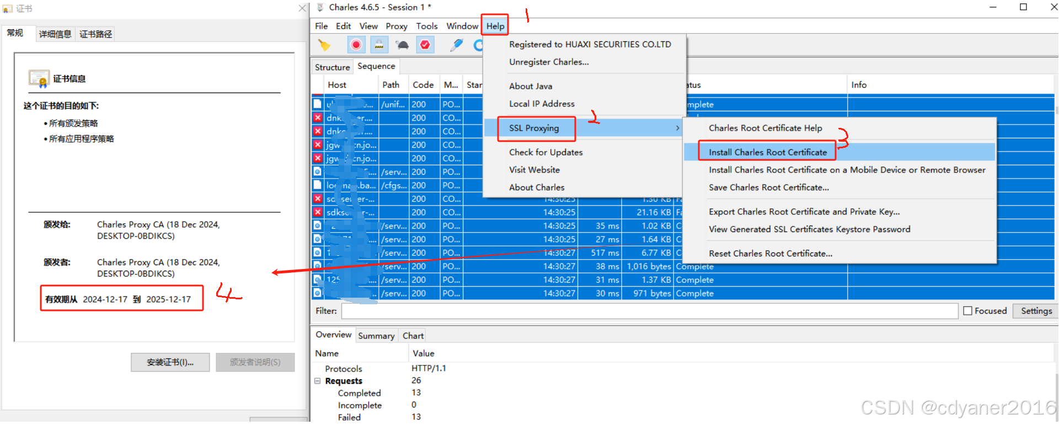The width and height of the screenshot is (1059, 425).
Task: Sort by the Path column header
Action: click(393, 85)
